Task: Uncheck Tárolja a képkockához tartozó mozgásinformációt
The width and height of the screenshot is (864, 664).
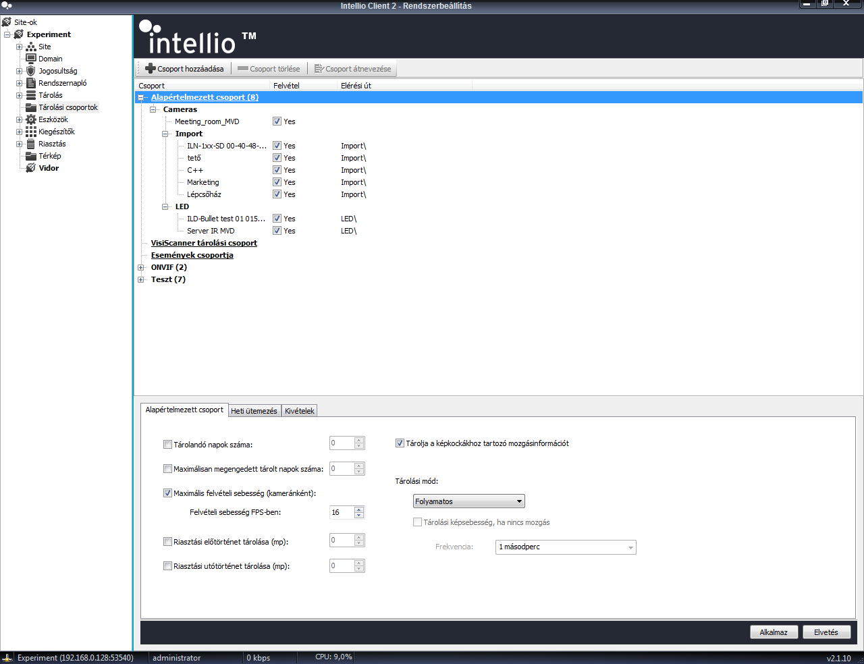Action: coord(400,443)
